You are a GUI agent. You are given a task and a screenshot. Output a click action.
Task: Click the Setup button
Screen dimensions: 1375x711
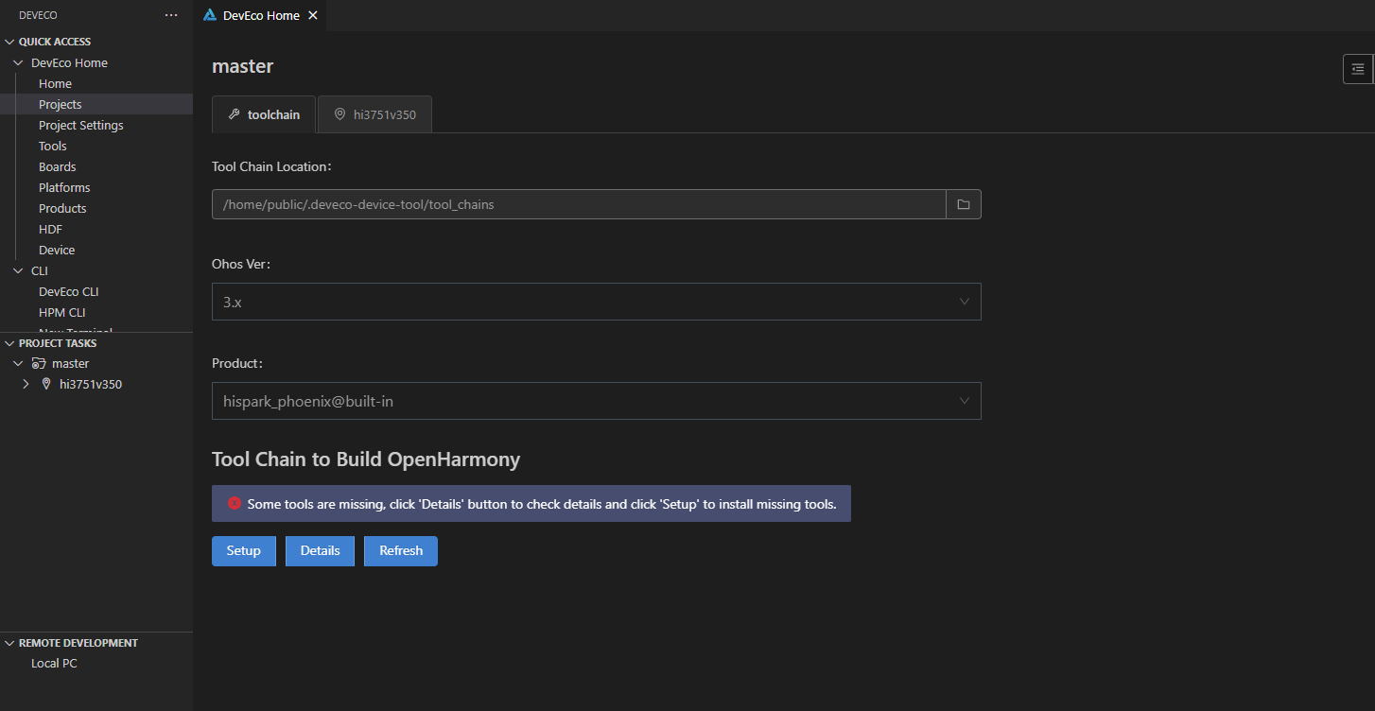tap(243, 551)
